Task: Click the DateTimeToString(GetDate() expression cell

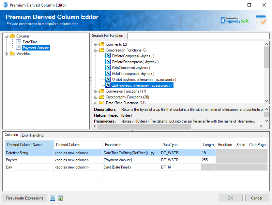Action: click(131, 153)
